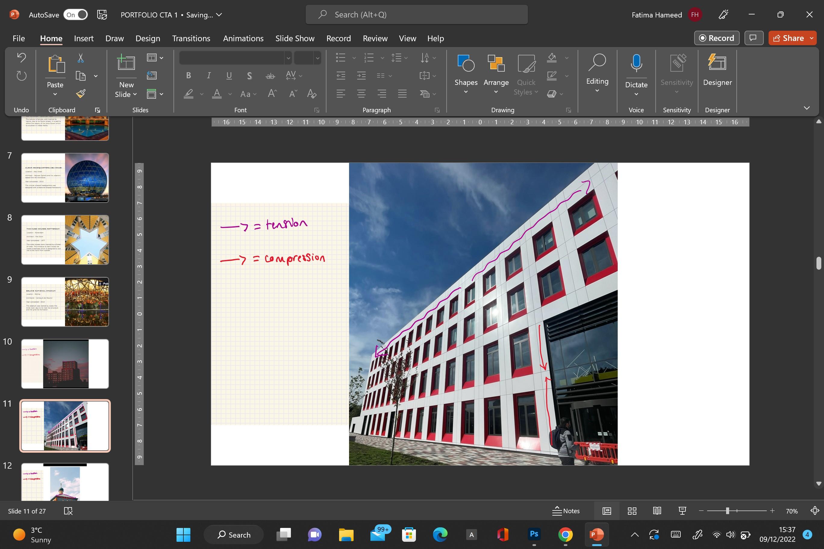Click the zoom level slider handle
The height and width of the screenshot is (549, 824).
728,511
